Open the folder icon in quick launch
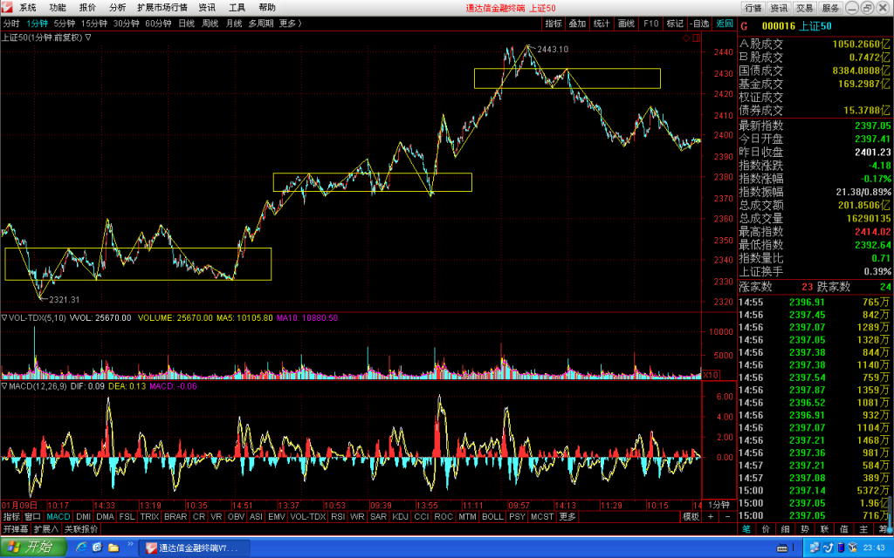 pos(113,548)
